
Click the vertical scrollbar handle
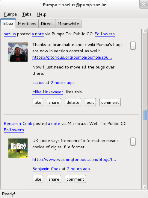pyautogui.click(x=145, y=115)
